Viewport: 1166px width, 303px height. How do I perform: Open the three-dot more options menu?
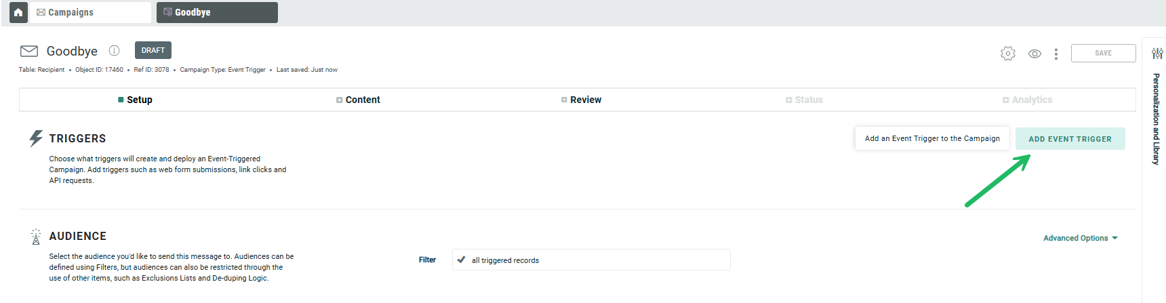1056,54
